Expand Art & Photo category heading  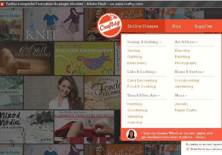click(x=186, y=42)
